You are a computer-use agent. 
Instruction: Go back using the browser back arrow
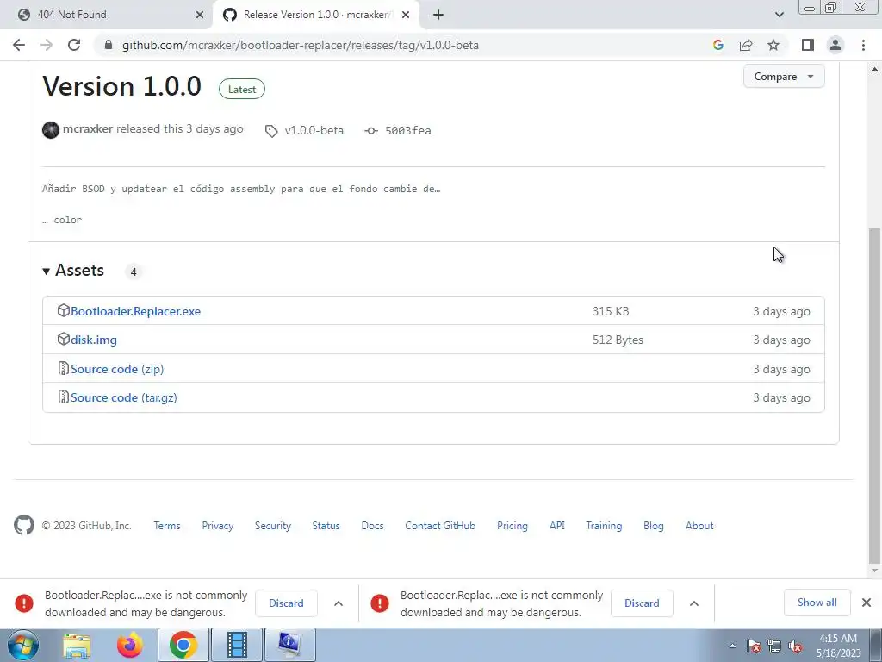point(19,45)
